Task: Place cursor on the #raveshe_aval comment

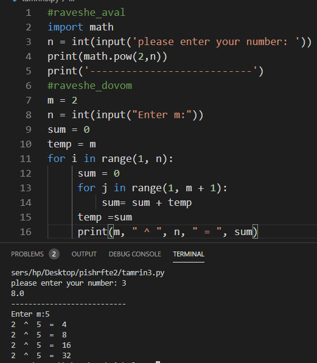Action: (86, 13)
